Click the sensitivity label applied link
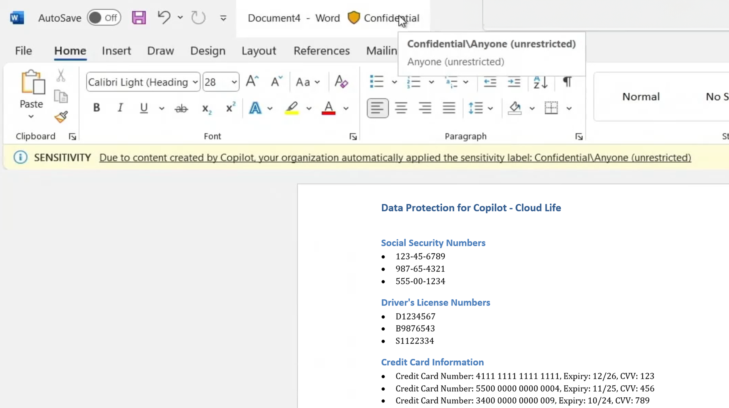 pyautogui.click(x=395, y=158)
